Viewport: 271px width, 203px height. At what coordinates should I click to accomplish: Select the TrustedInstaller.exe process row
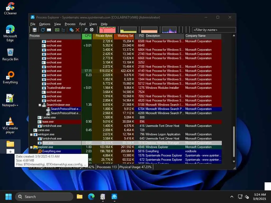pos(125,88)
